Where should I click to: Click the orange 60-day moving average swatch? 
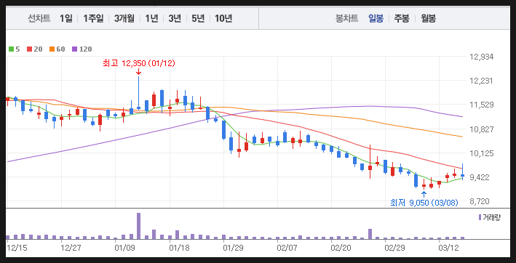pos(52,49)
